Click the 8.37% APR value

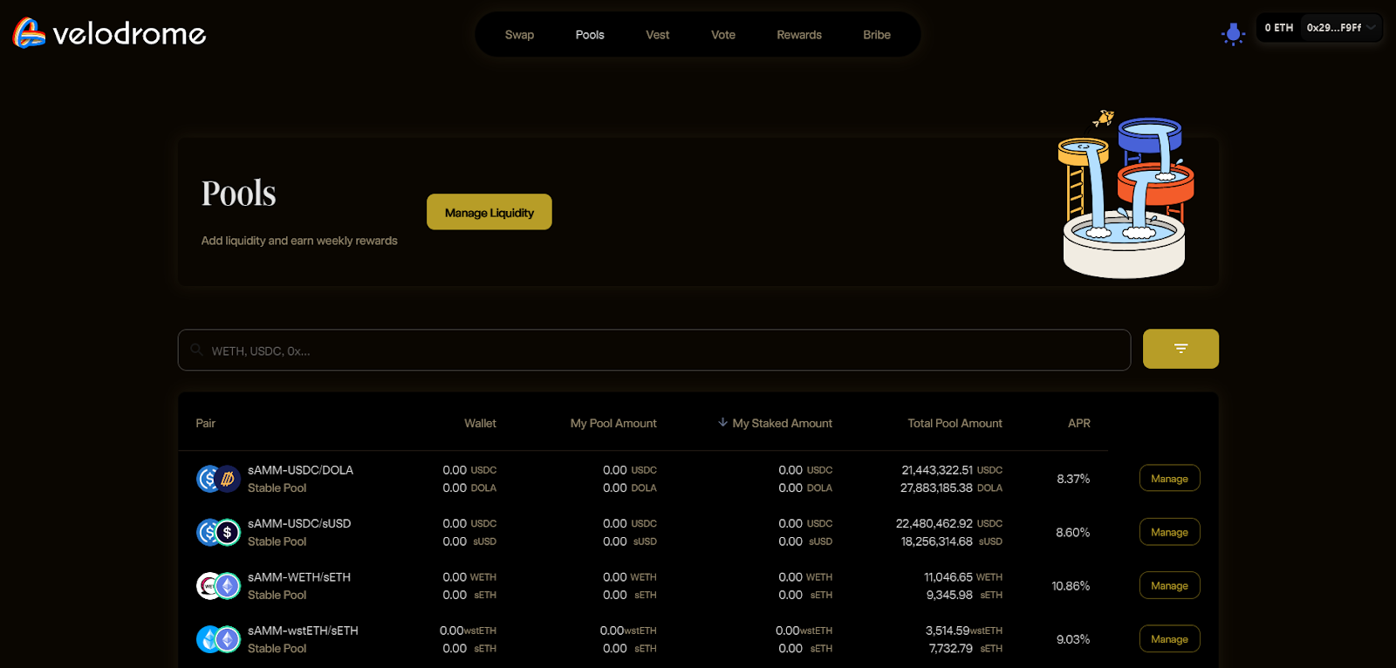pyautogui.click(x=1073, y=479)
